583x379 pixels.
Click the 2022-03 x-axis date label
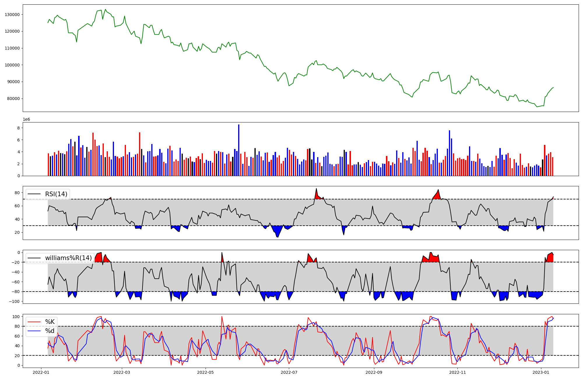click(x=122, y=372)
